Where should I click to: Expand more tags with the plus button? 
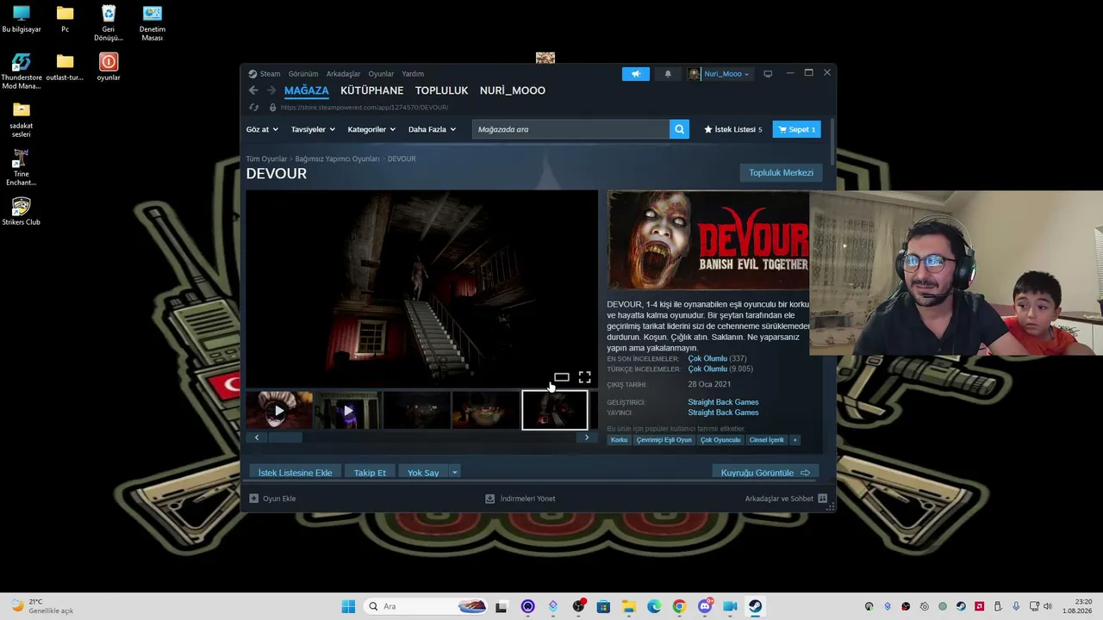795,440
